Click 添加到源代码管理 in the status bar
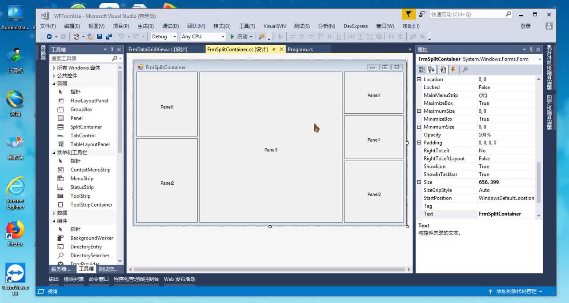The height and width of the screenshot is (303, 569). point(516,291)
